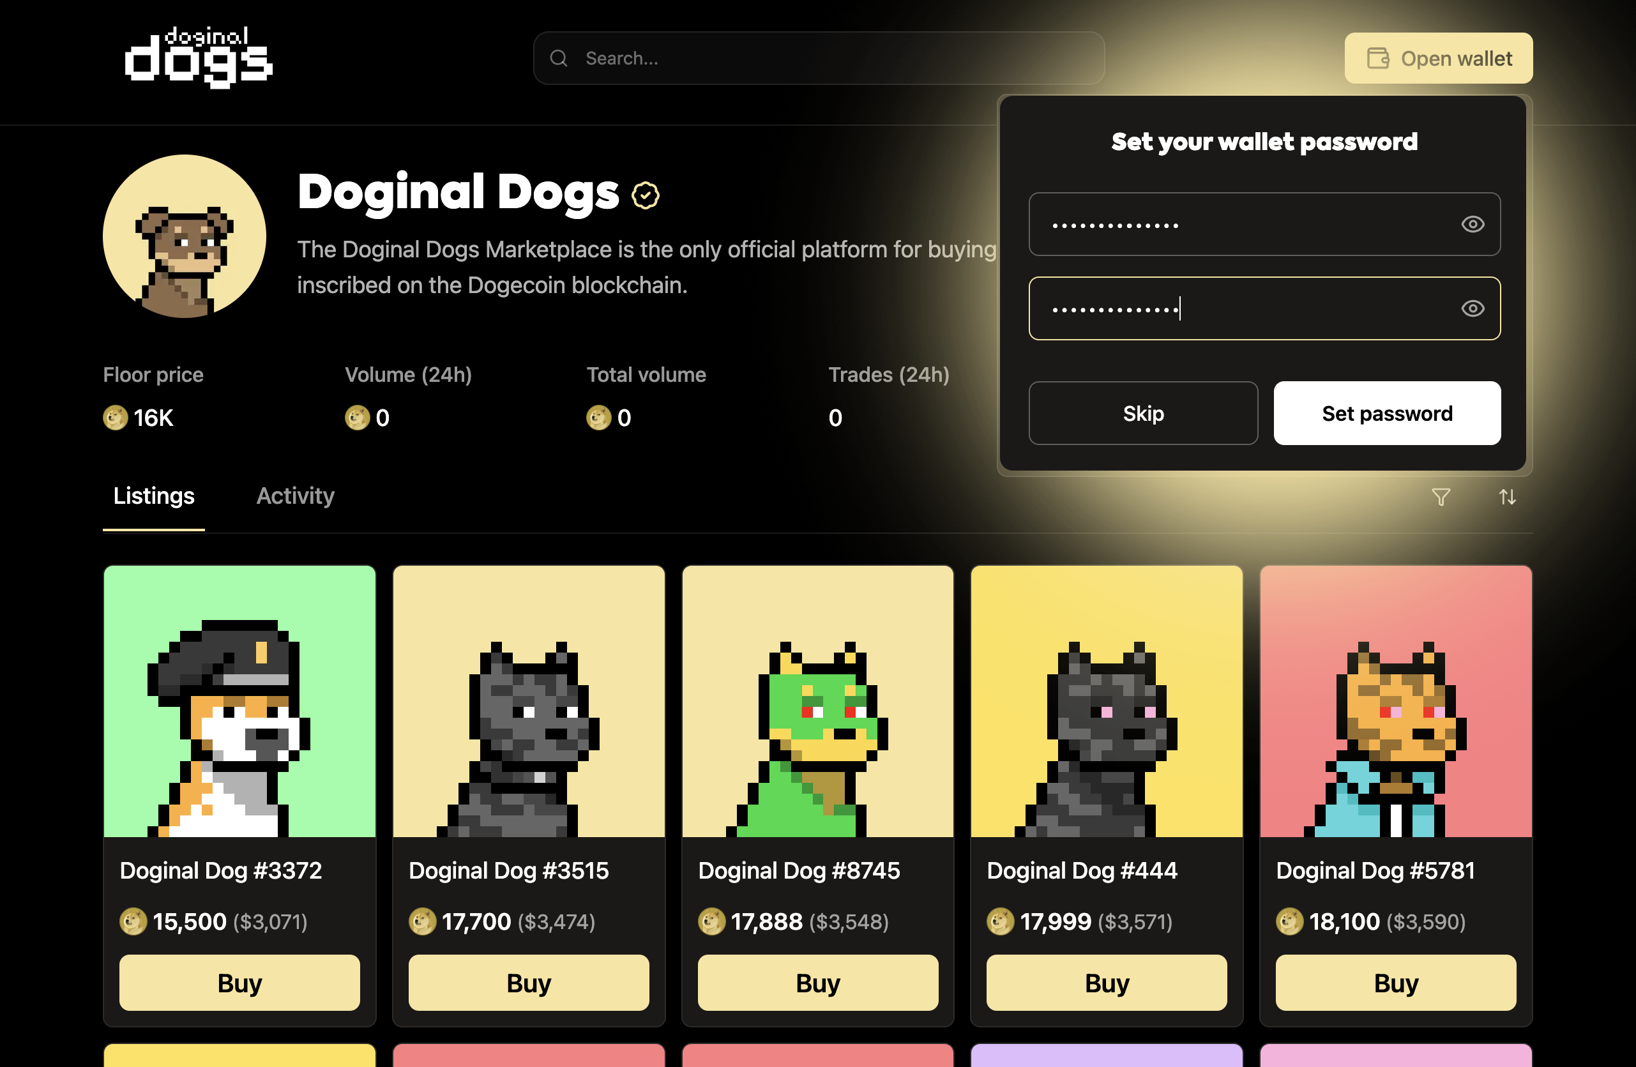Buy Doginal Dog #3515

(x=529, y=983)
